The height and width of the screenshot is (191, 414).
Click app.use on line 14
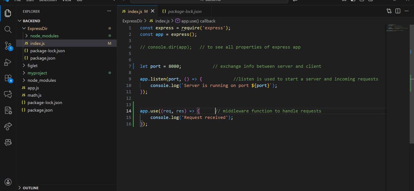click(149, 111)
